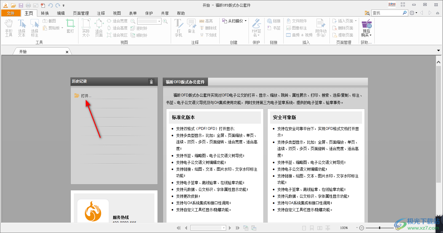Open the zoom percentage combo box in ribbon
This screenshot has height=233, width=443.
(x=149, y=21)
